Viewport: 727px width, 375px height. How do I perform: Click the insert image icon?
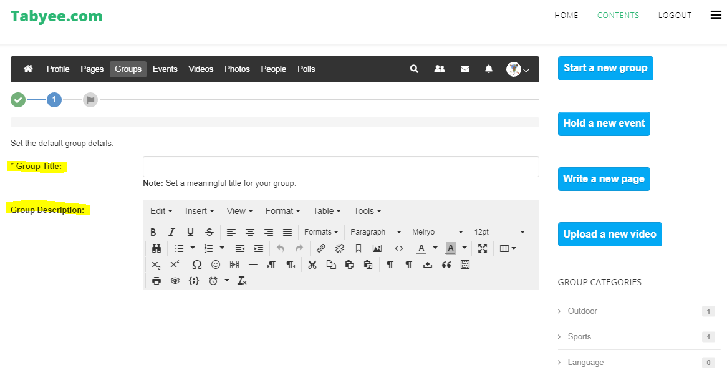point(377,248)
